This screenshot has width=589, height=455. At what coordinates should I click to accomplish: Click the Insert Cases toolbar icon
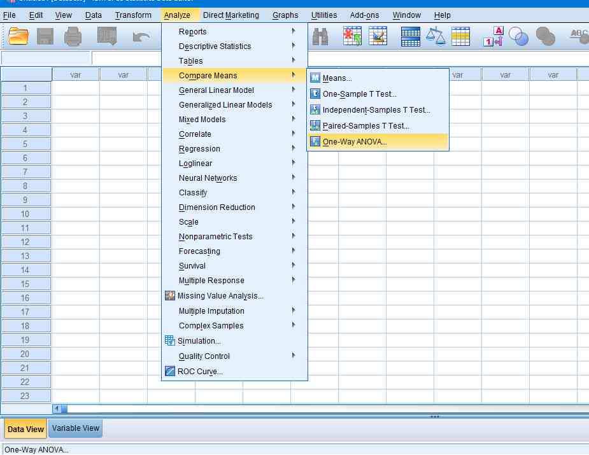[352, 36]
